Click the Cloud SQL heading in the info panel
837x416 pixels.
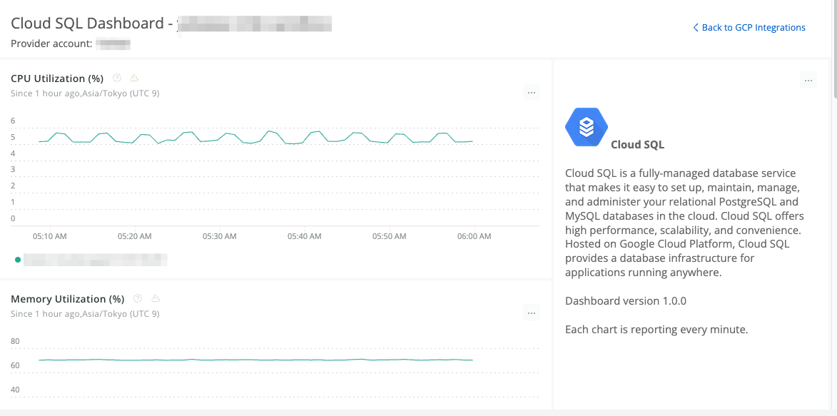click(638, 144)
